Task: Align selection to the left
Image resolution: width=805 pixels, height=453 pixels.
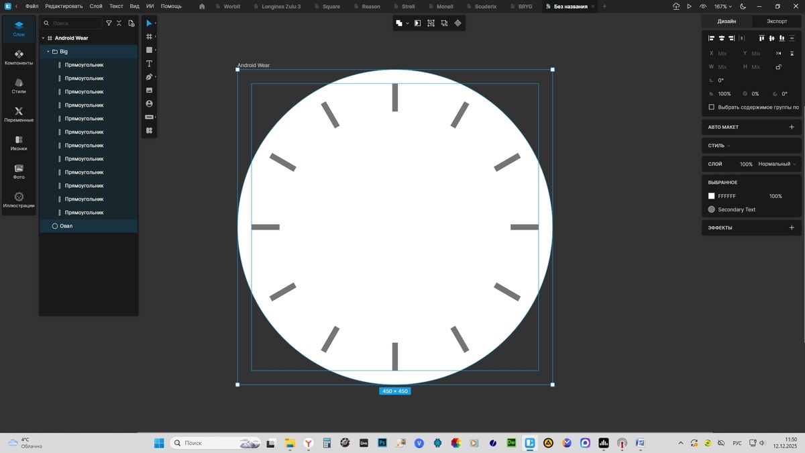Action: [712, 38]
